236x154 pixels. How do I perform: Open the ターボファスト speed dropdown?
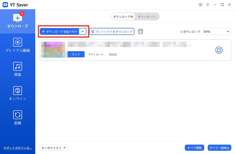click(x=54, y=148)
